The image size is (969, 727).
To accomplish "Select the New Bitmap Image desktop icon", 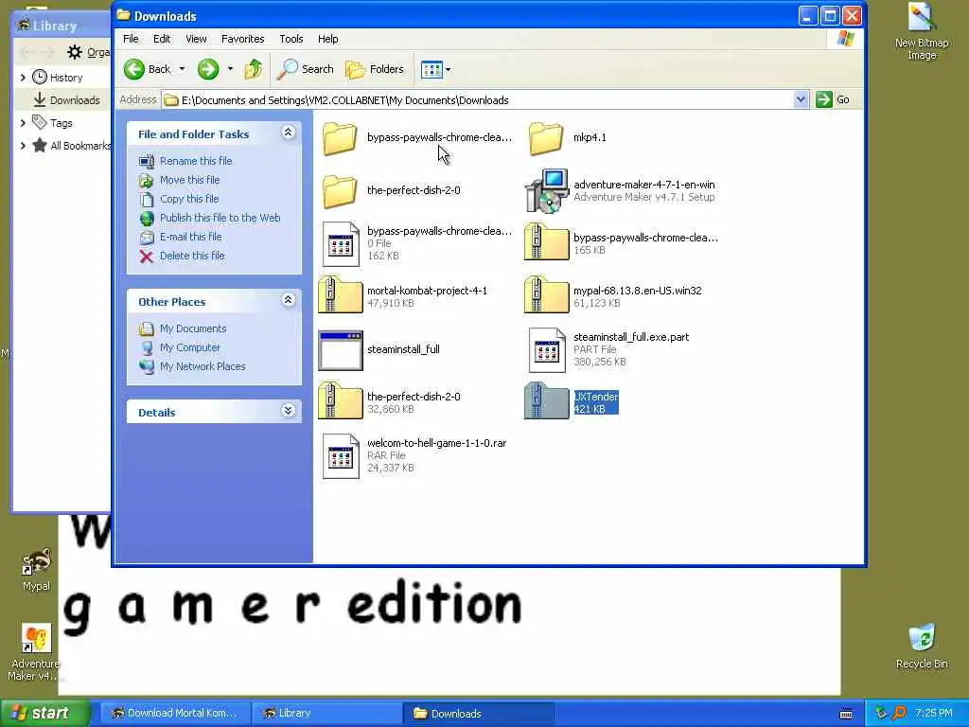I will coord(921,31).
